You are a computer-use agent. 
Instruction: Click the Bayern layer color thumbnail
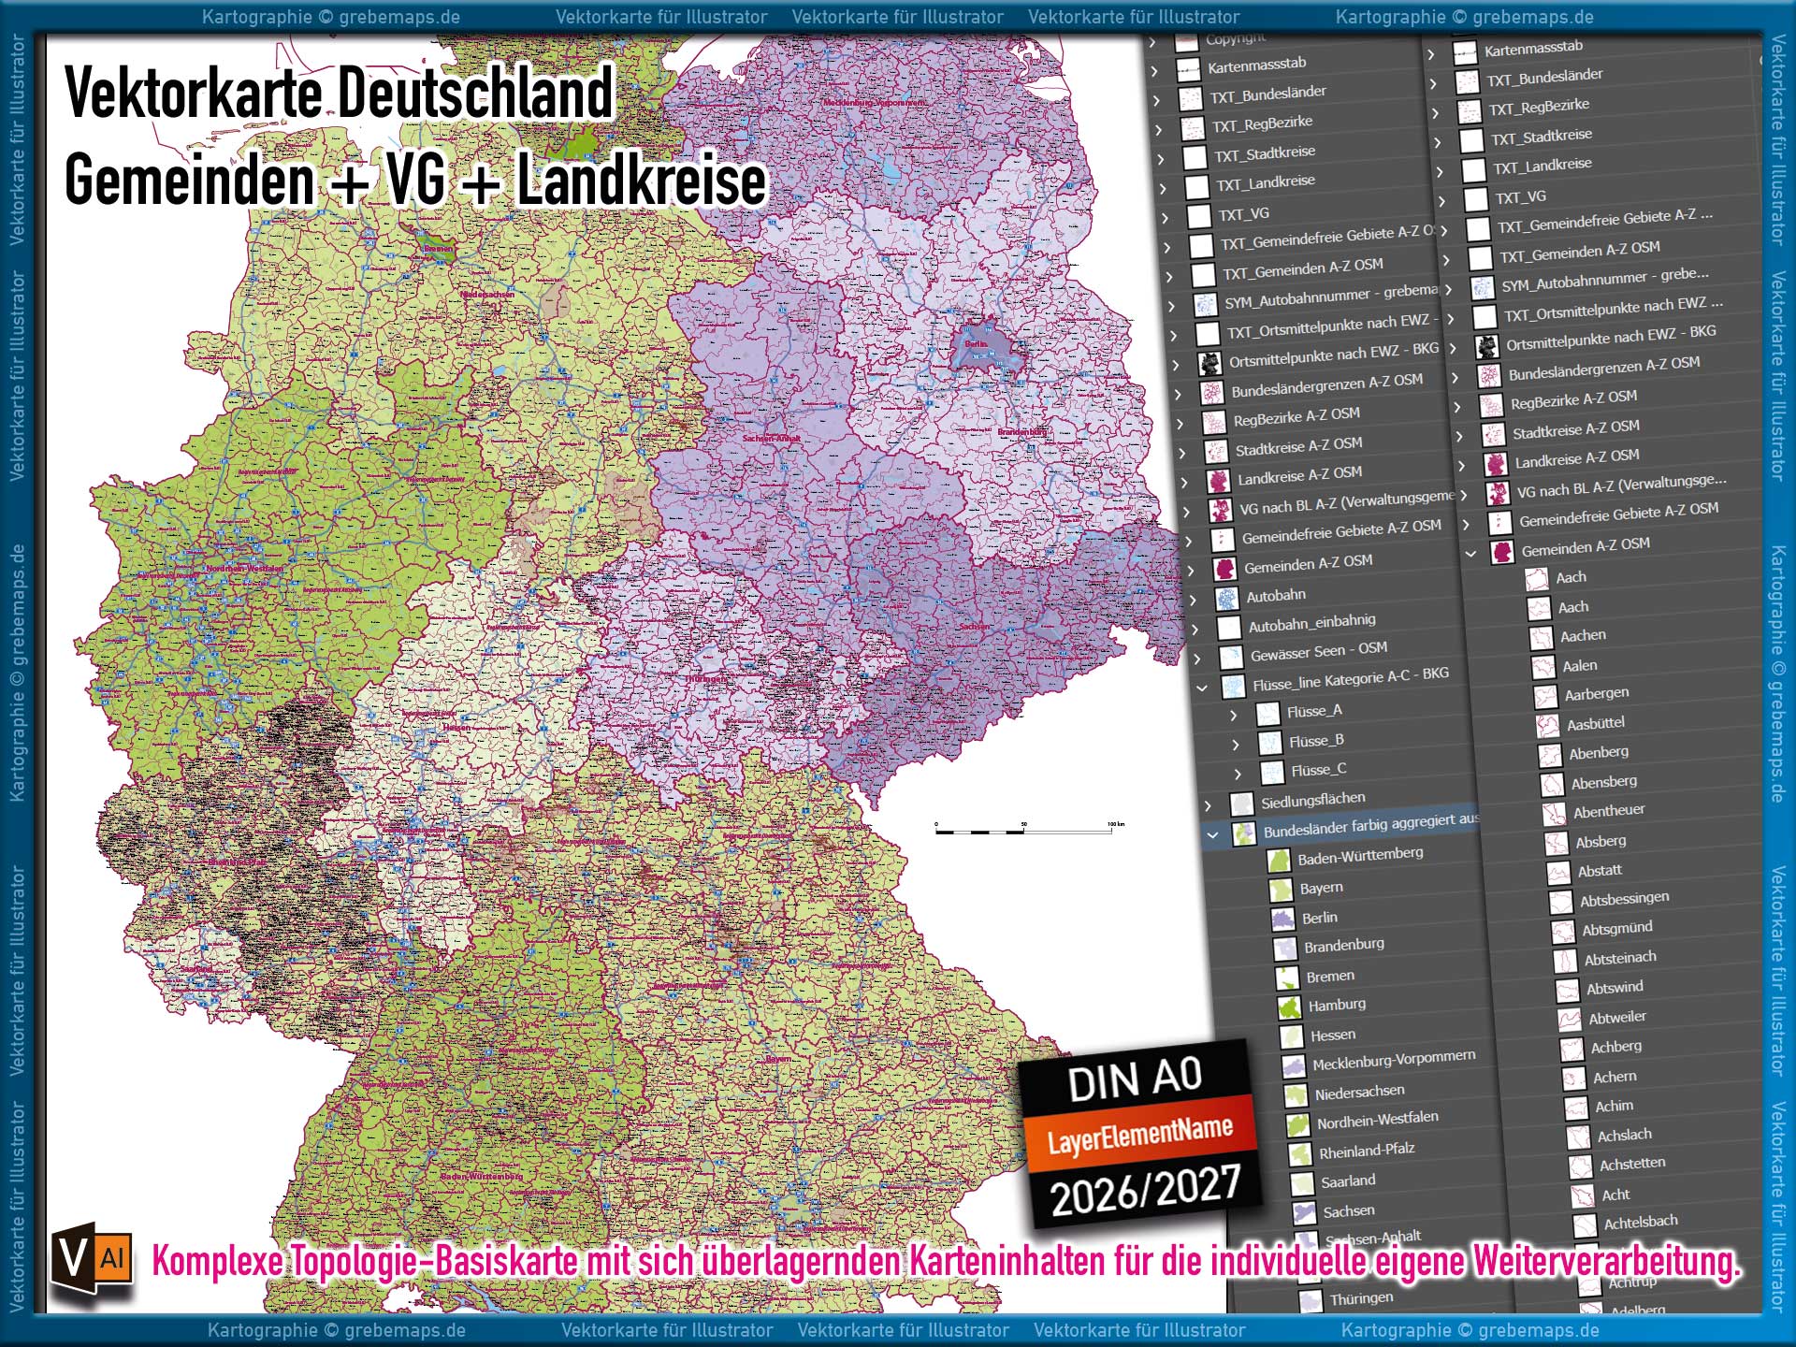(x=1281, y=891)
